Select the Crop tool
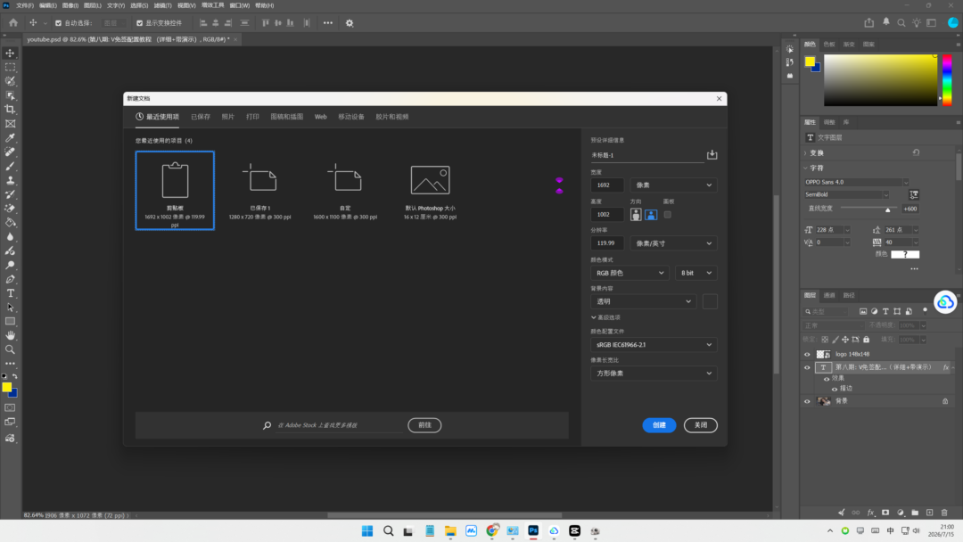The height and width of the screenshot is (542, 963). point(11,110)
